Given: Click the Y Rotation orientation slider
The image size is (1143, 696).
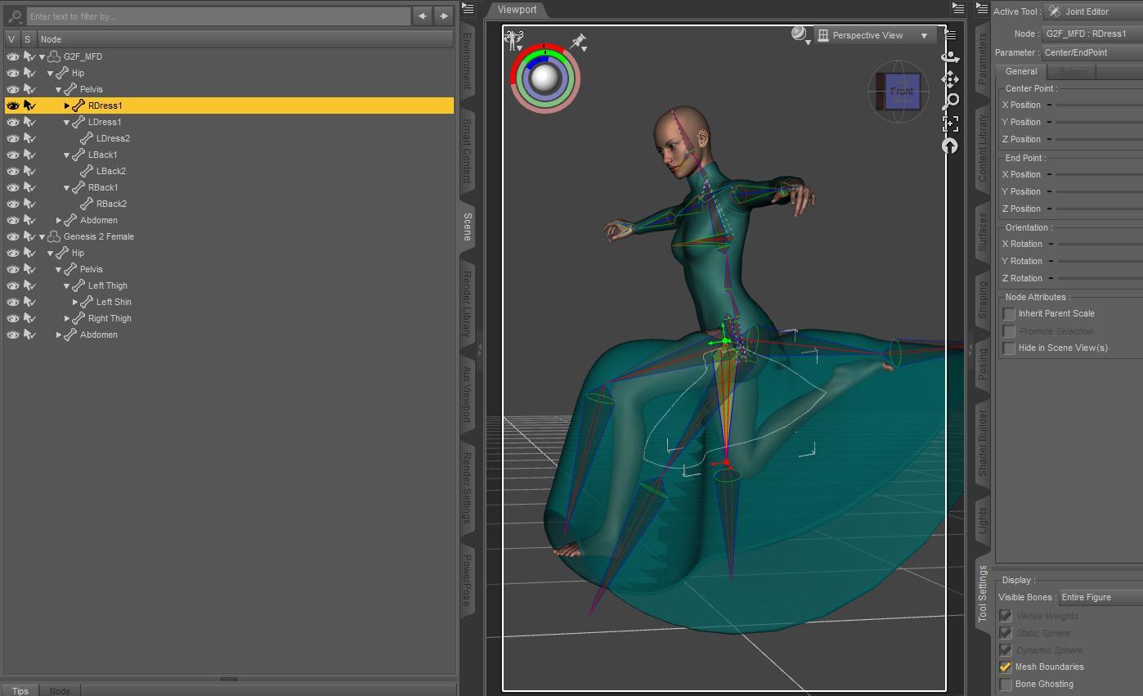Looking at the screenshot, I should tap(1100, 262).
